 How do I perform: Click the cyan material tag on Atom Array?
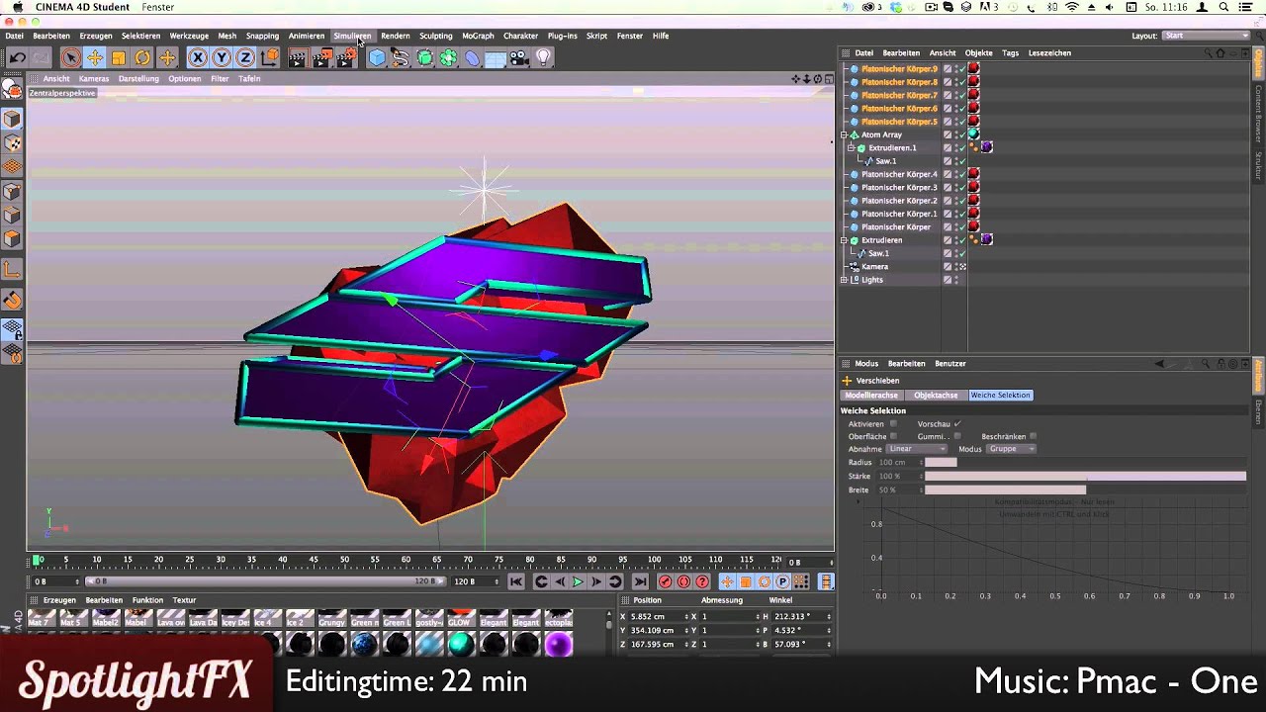[973, 134]
